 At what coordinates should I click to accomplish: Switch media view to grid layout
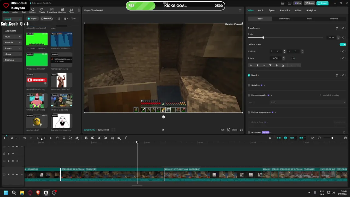coord(59,19)
